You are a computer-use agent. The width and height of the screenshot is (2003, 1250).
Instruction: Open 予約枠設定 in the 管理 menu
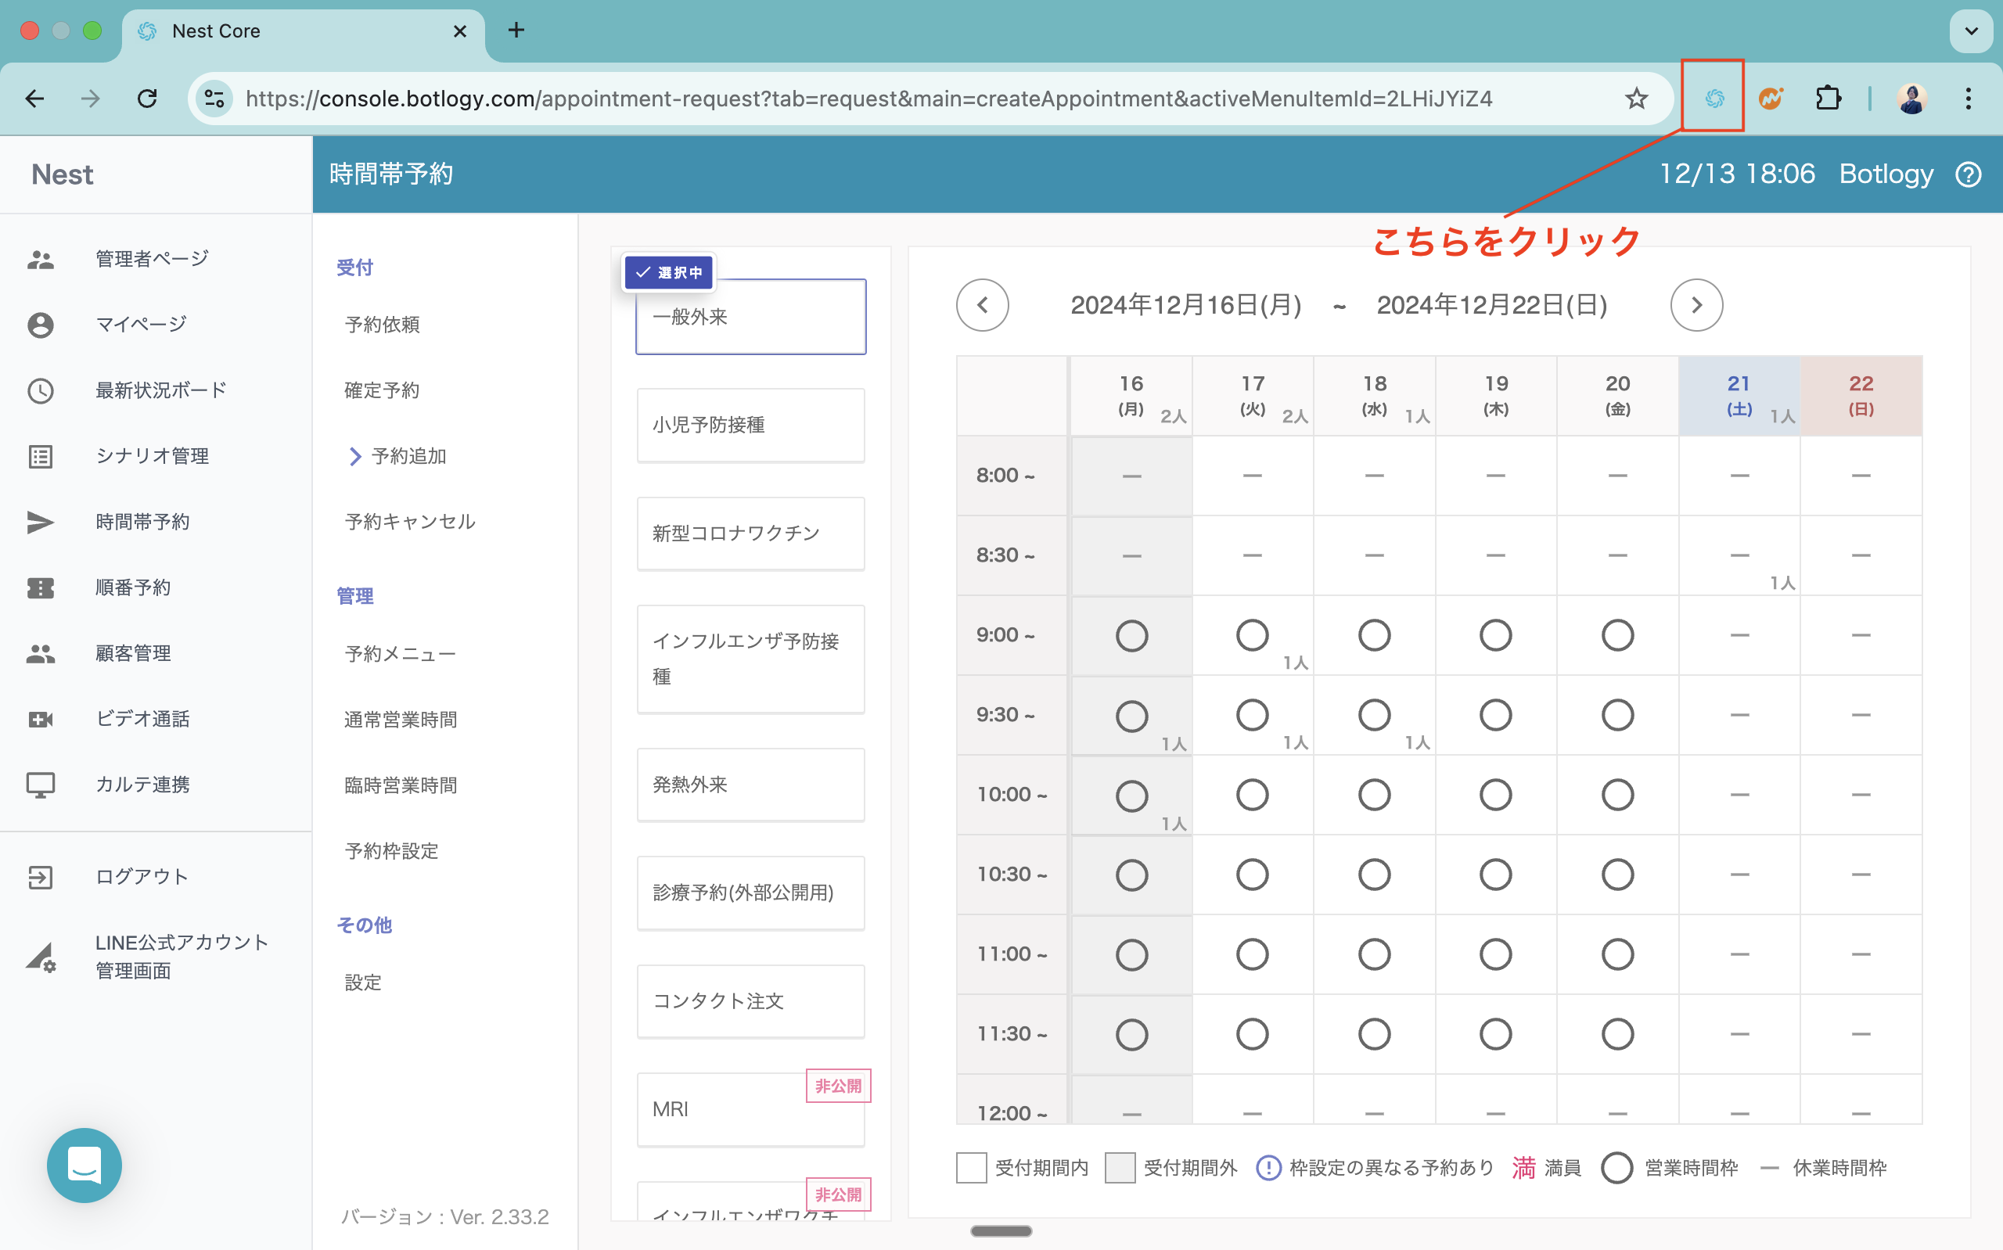391,851
